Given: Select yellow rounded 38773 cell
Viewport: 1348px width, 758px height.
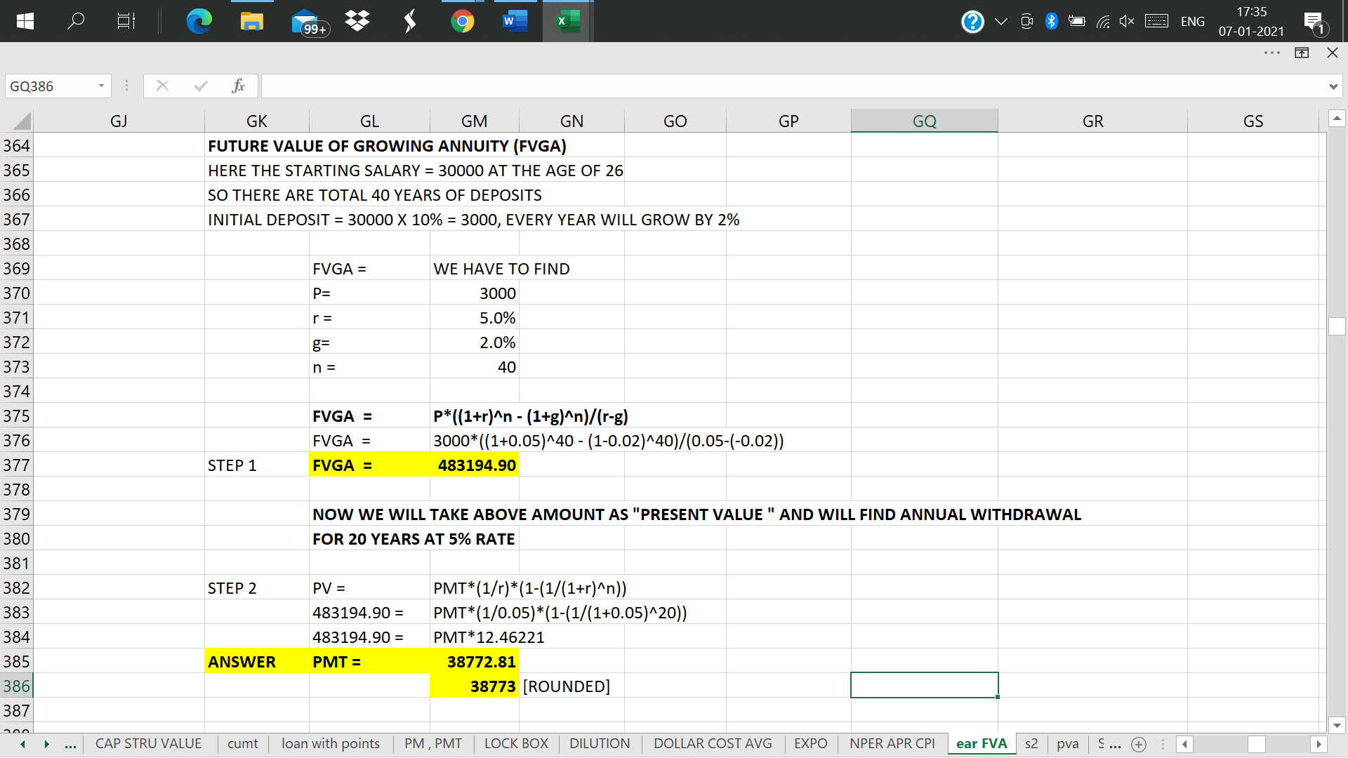Looking at the screenshot, I should (x=474, y=686).
